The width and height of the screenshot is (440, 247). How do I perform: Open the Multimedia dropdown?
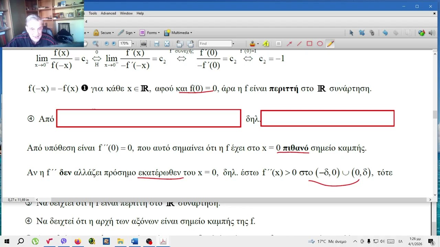(x=178, y=33)
